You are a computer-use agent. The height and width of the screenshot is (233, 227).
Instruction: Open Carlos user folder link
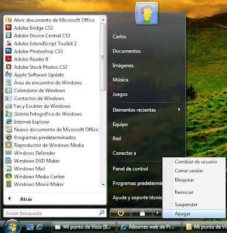119,37
